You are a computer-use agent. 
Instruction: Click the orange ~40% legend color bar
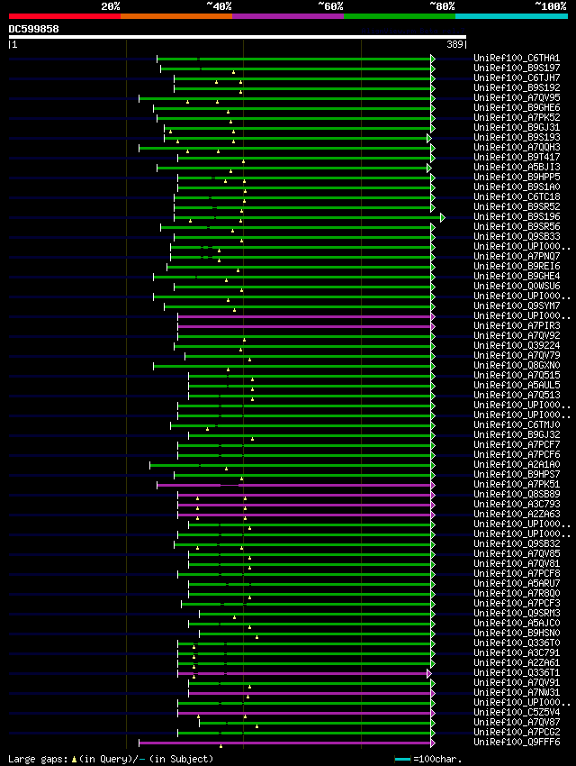[x=176, y=16]
